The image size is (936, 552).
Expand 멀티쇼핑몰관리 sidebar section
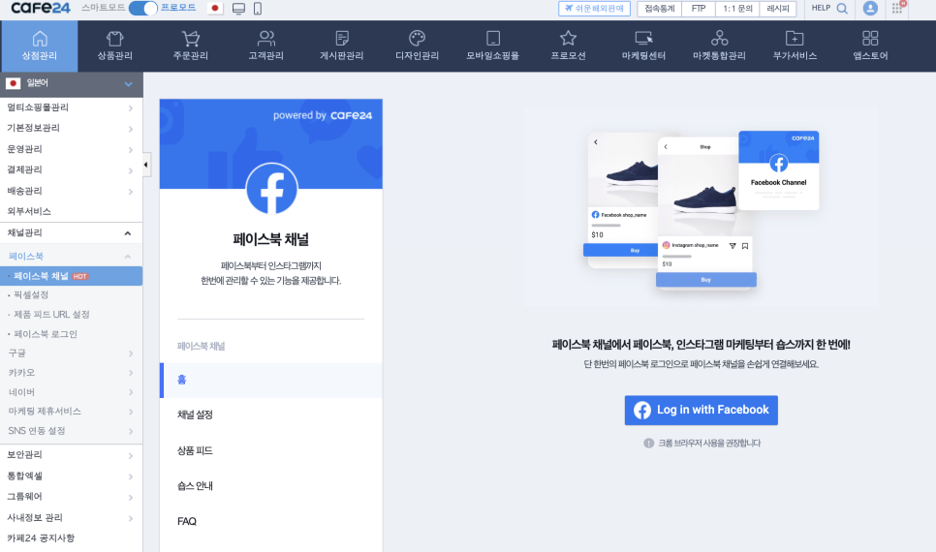coord(72,107)
